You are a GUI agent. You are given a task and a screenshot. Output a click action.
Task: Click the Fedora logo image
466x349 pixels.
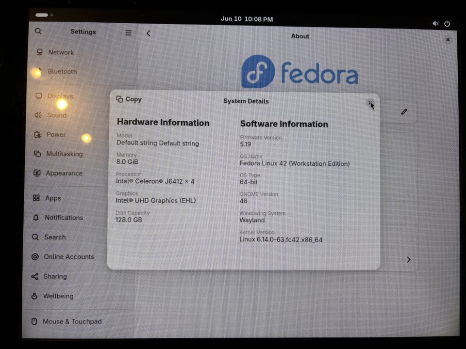300,72
